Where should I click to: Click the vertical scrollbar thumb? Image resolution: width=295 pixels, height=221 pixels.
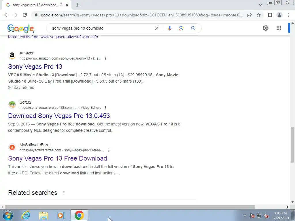pos(292,145)
